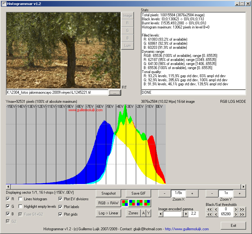Viewport: 252px width, 234px height.
Task: Click the R channel view button
Action: click(x=127, y=23)
